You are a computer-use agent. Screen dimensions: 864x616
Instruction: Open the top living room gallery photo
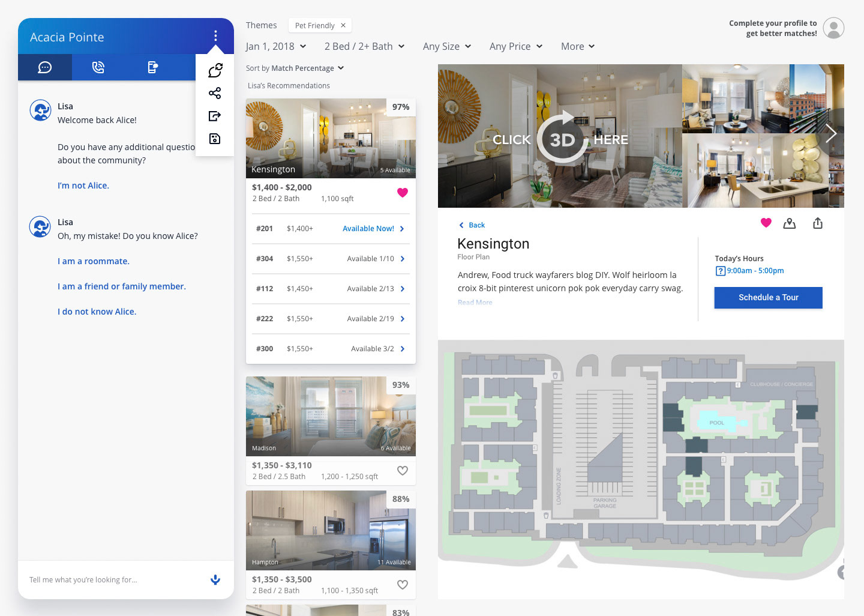tap(736, 98)
